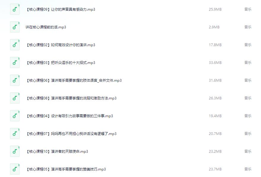Select the music icon for 核心课程10
The height and width of the screenshot is (177, 261).
tap(15, 152)
